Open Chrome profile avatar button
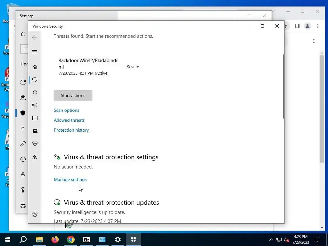This screenshot has width=328, height=246. click(x=307, y=26)
